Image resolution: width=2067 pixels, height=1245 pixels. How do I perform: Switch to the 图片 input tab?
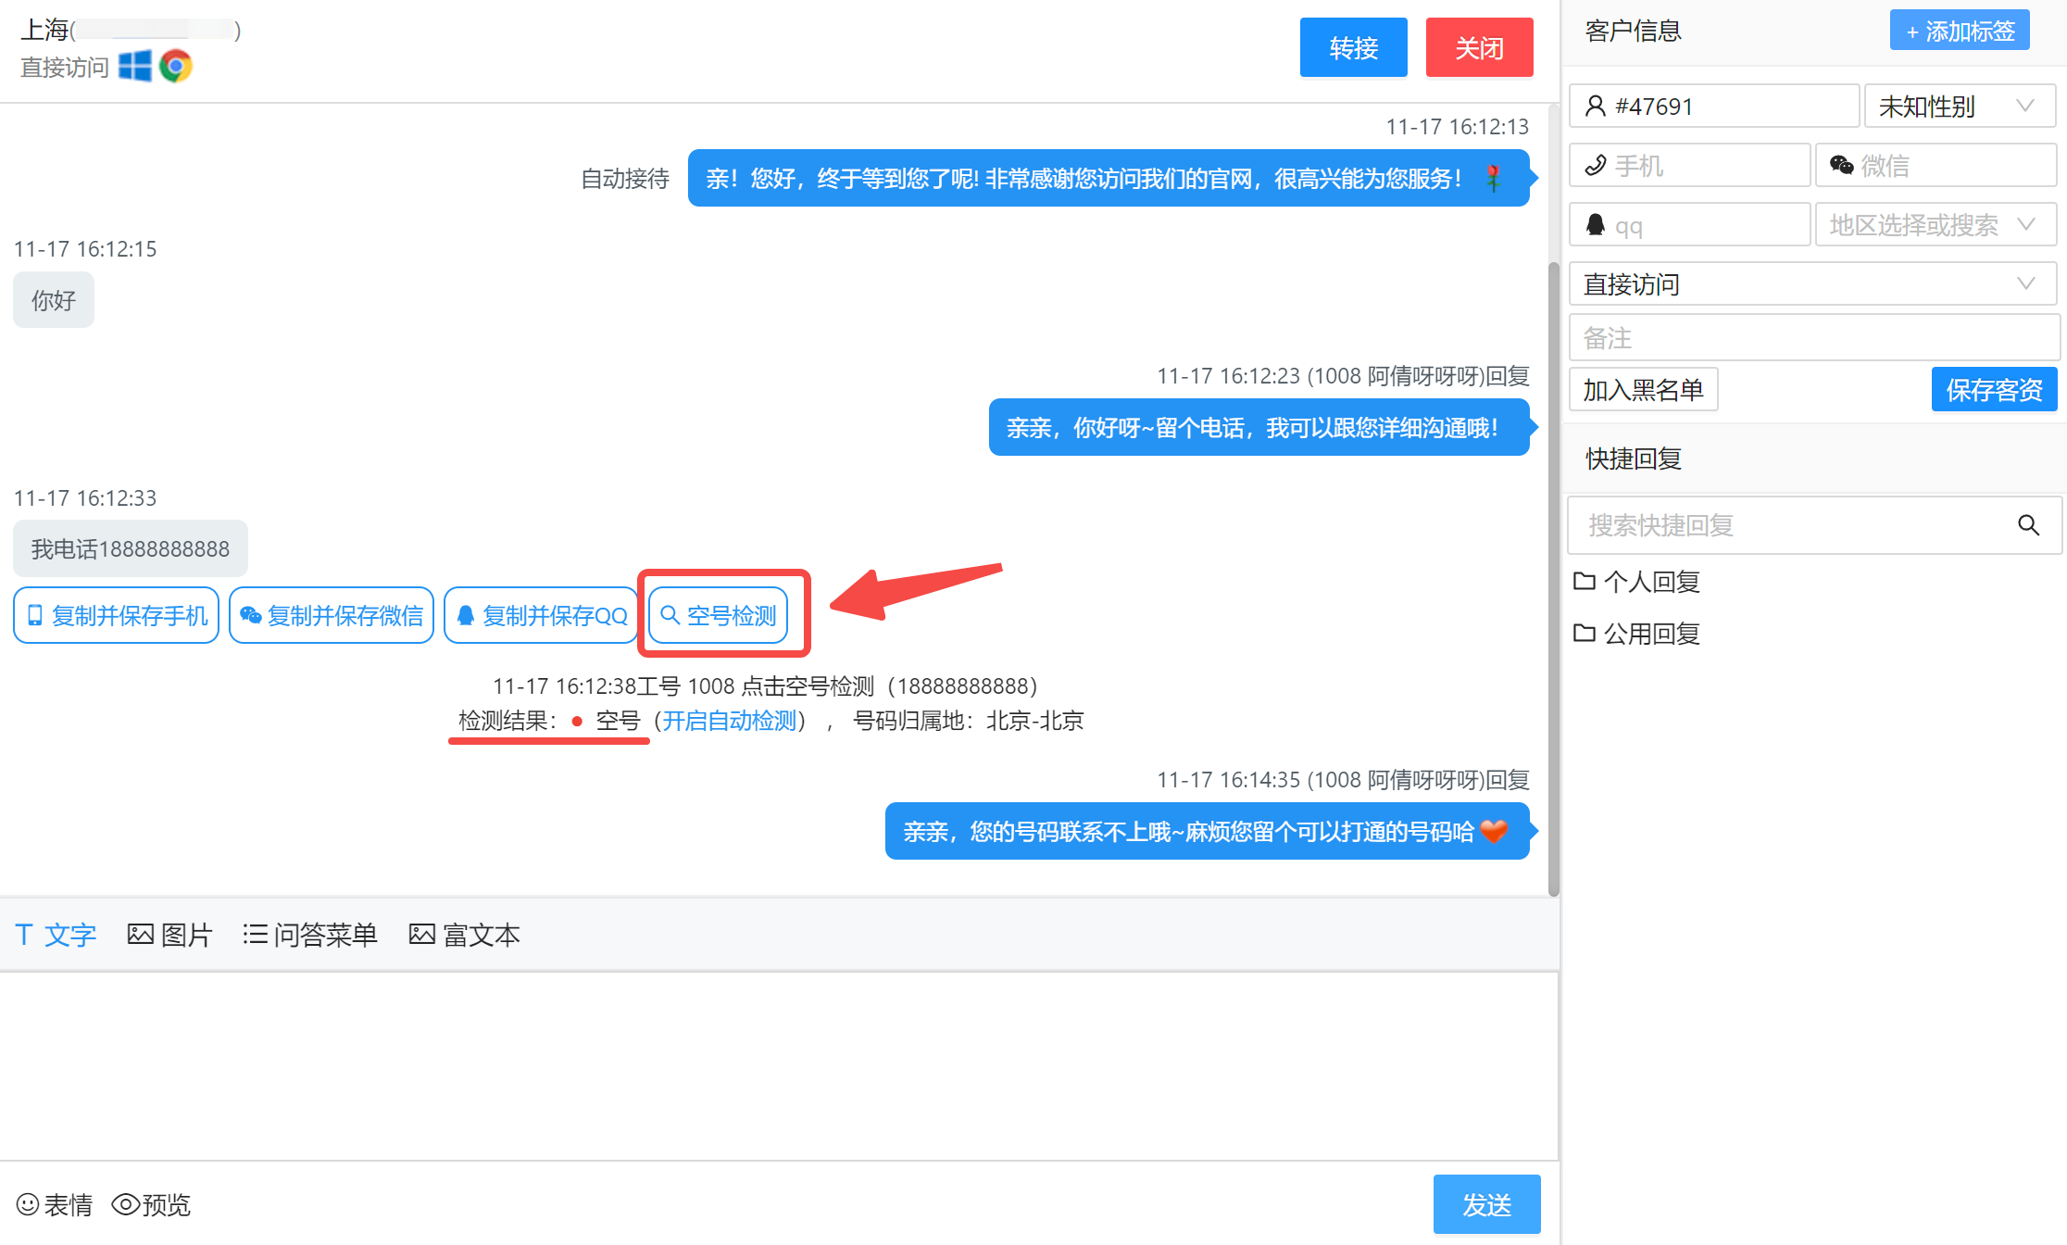170,935
